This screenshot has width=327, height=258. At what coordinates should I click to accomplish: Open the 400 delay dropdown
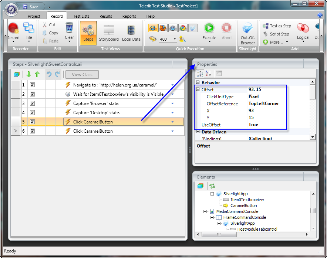coord(175,39)
